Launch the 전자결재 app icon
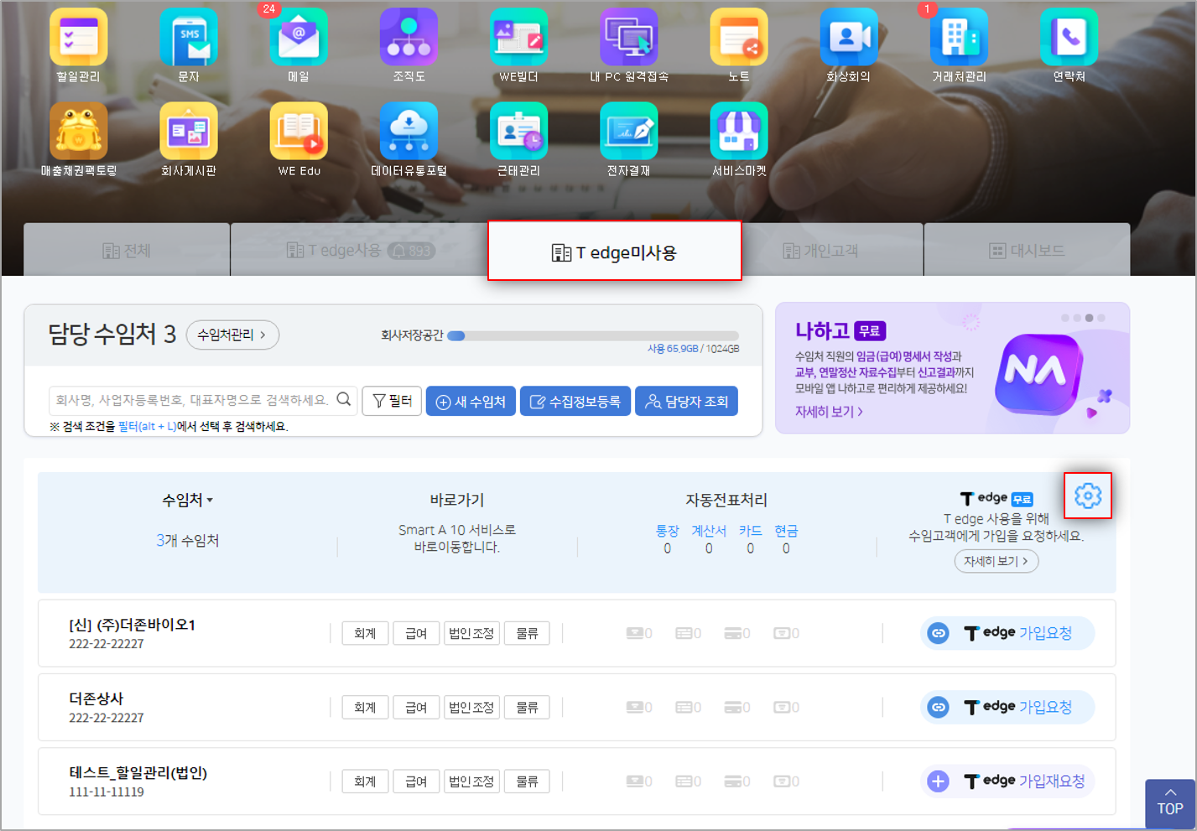Screen dimensions: 1197x831 (628, 132)
